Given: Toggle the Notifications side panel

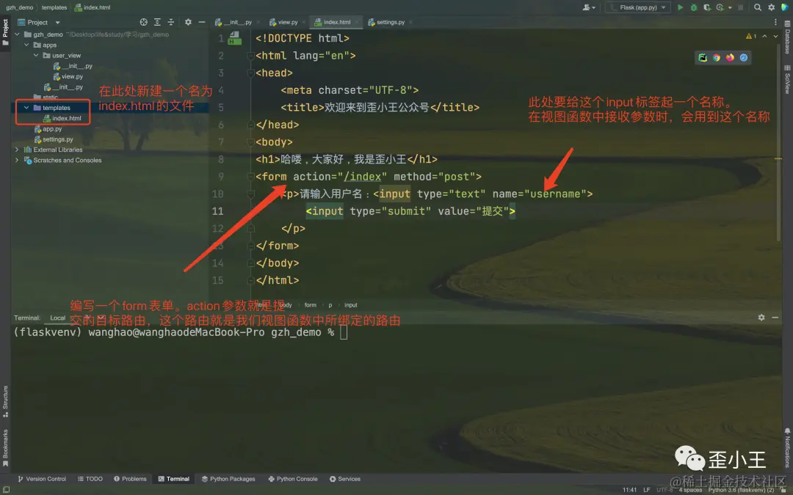Looking at the screenshot, I should [x=787, y=447].
